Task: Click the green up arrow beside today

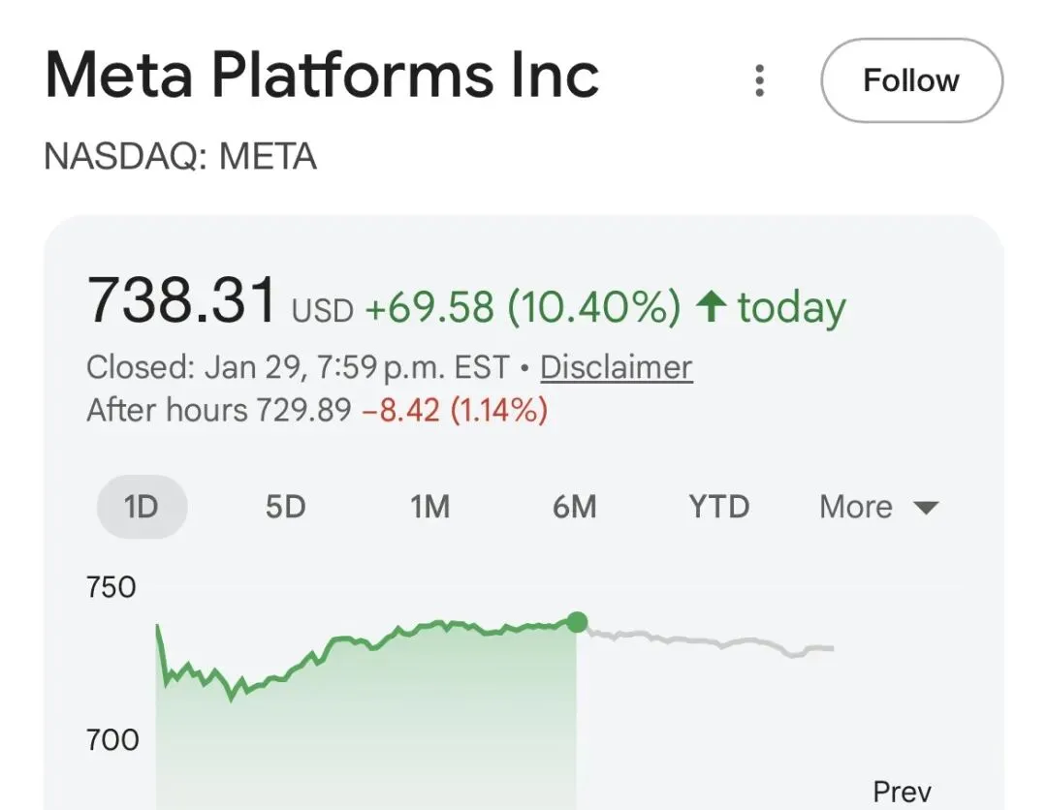Action: point(712,308)
